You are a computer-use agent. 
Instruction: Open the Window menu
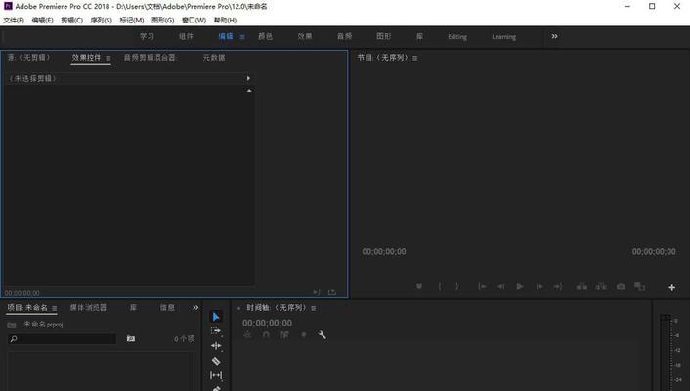coord(194,21)
